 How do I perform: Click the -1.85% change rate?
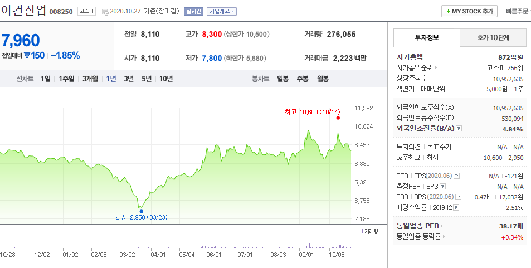coord(65,55)
